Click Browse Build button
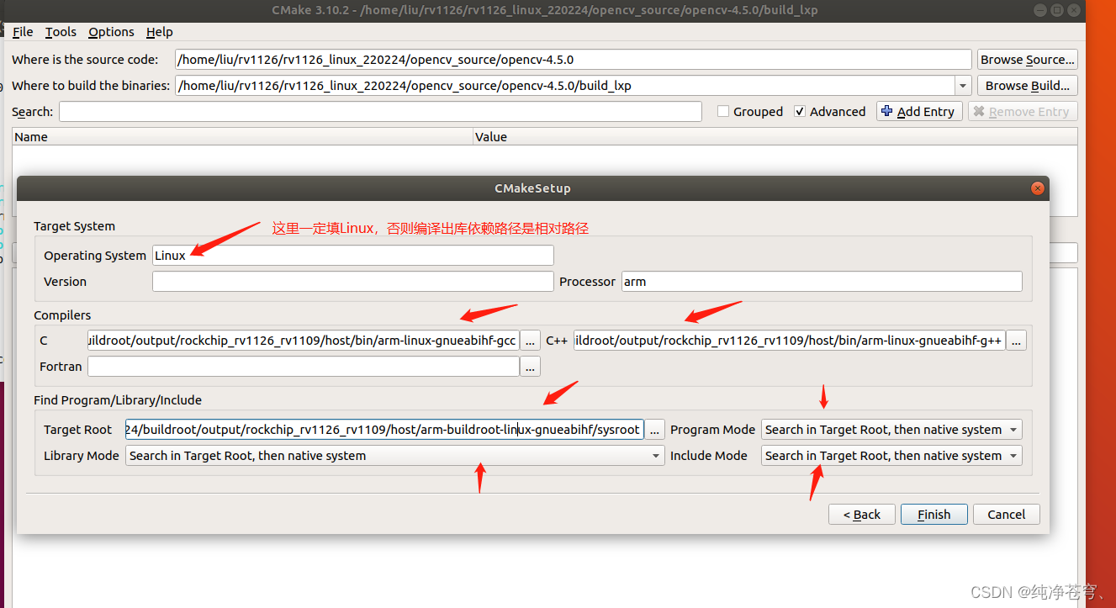Viewport: 1116px width, 608px height. pos(1027,86)
